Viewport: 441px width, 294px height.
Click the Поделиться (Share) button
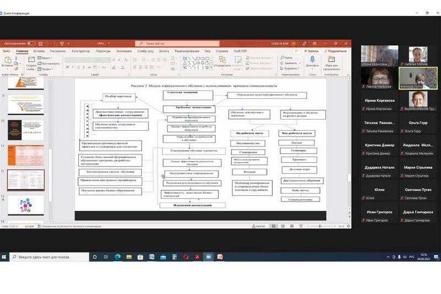pos(335,51)
